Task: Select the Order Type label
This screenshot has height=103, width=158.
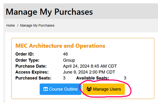Action: [x=27, y=60]
